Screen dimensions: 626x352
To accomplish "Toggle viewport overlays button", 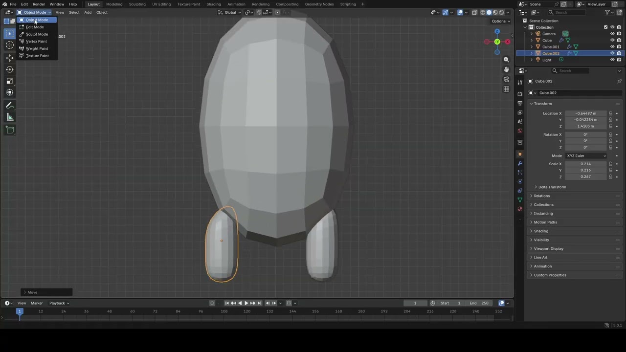I will click(x=460, y=12).
